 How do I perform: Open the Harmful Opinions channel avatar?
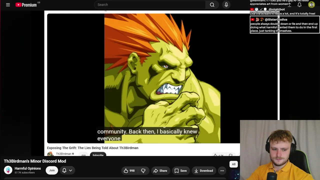click(x=8, y=170)
